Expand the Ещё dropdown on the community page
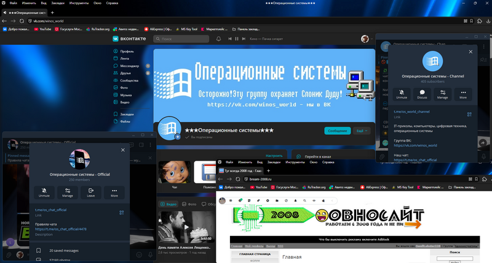Viewport: 492px width, 263px height. 362,131
